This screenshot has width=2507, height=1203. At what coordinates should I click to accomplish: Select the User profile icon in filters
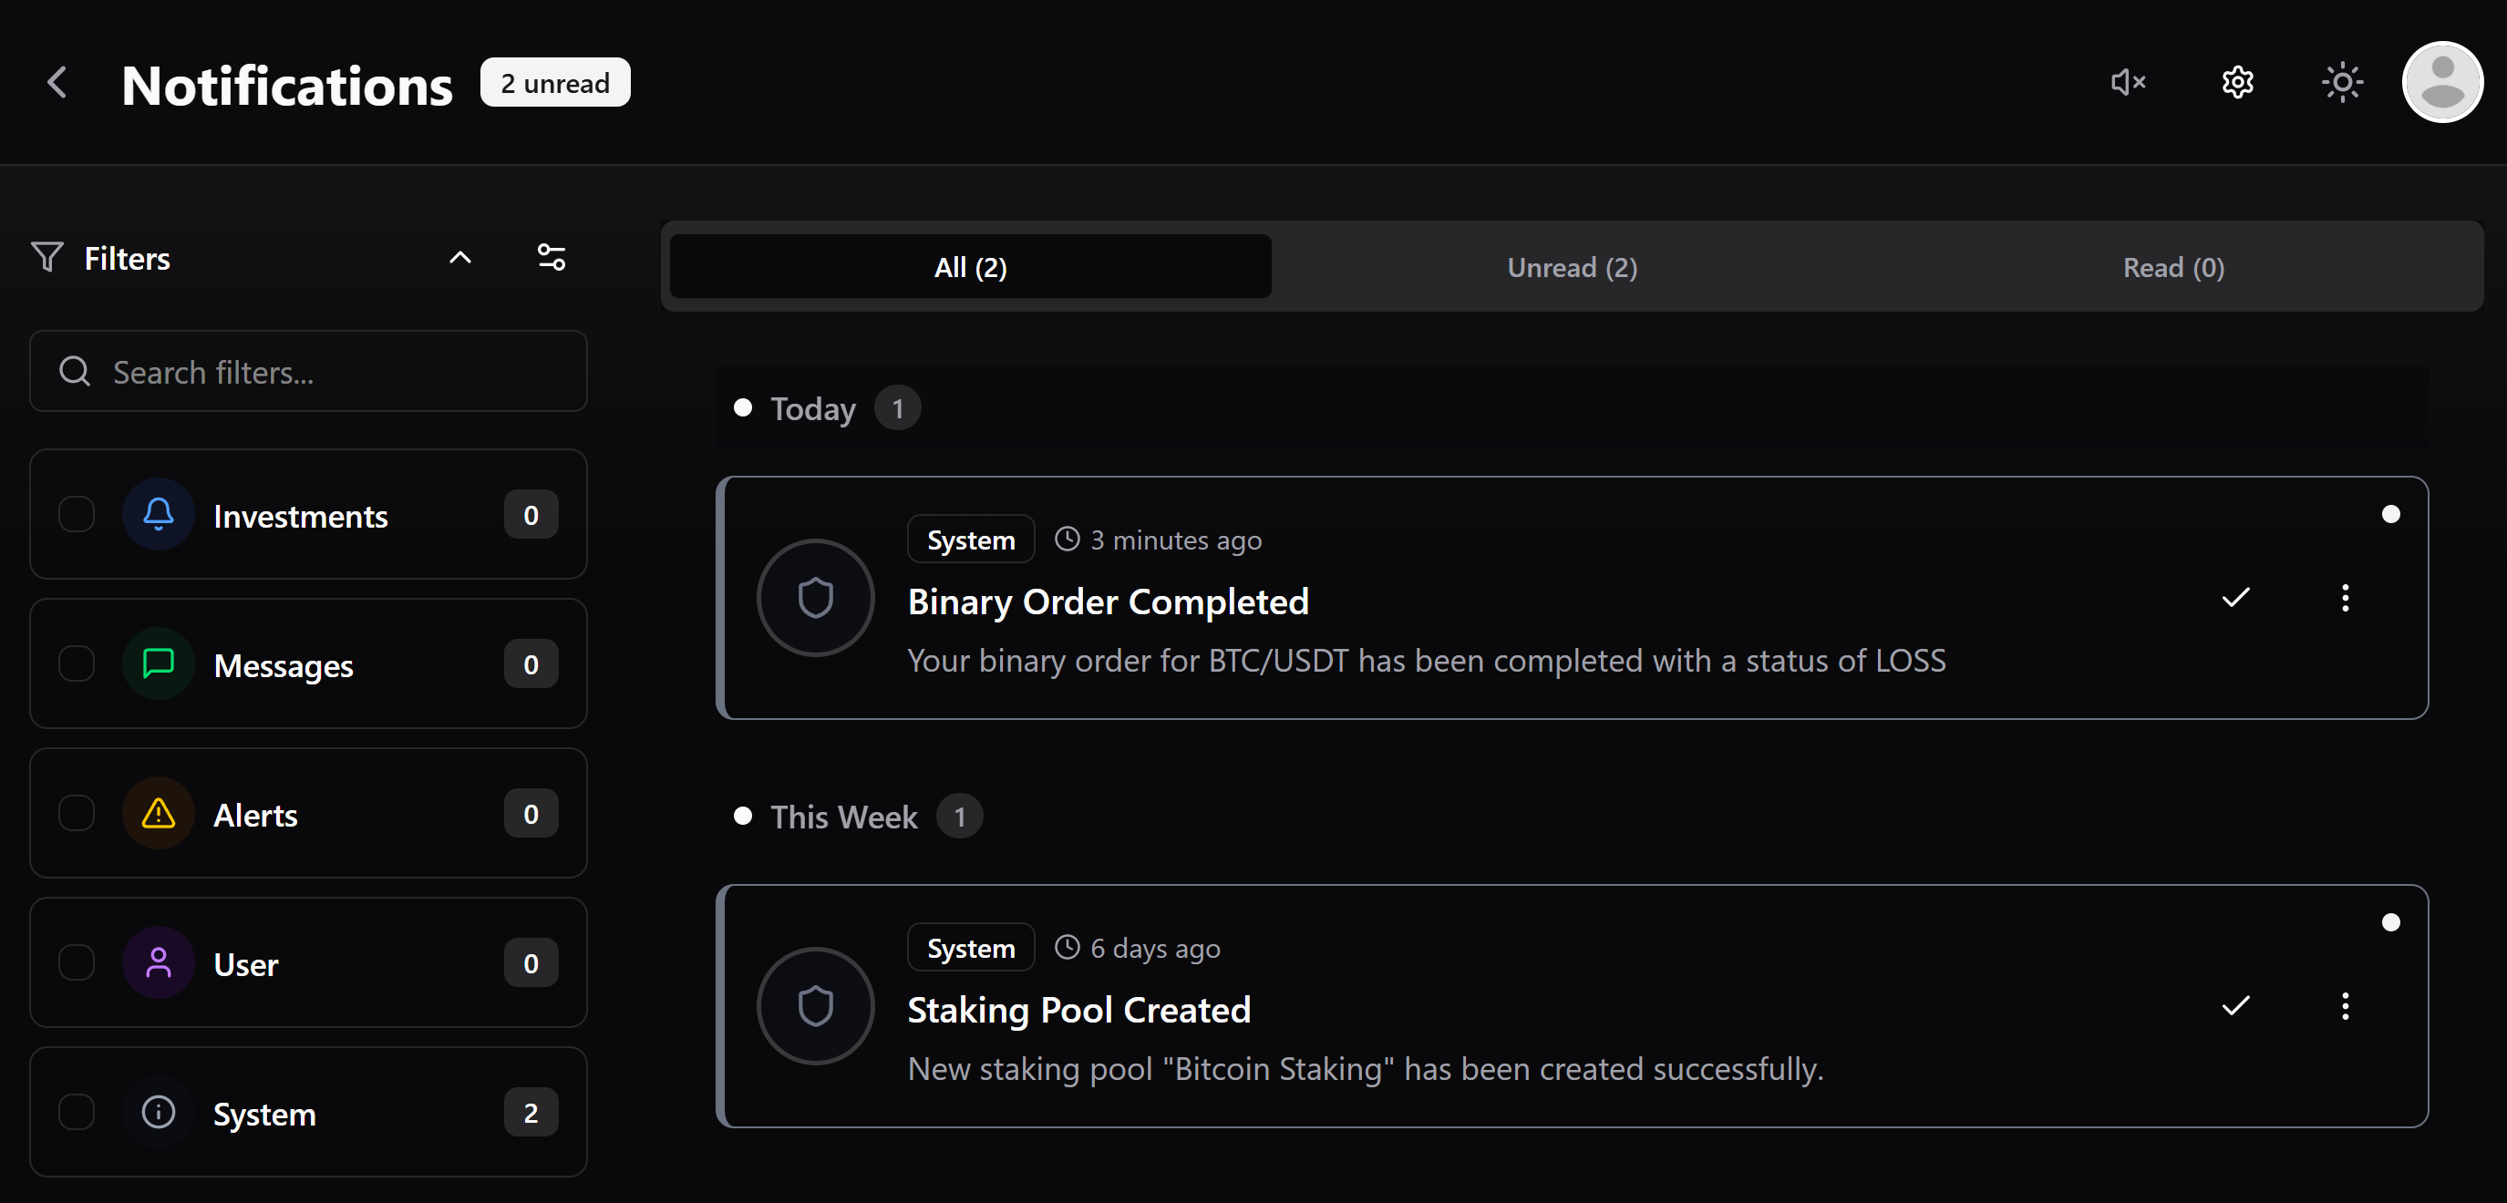[158, 963]
